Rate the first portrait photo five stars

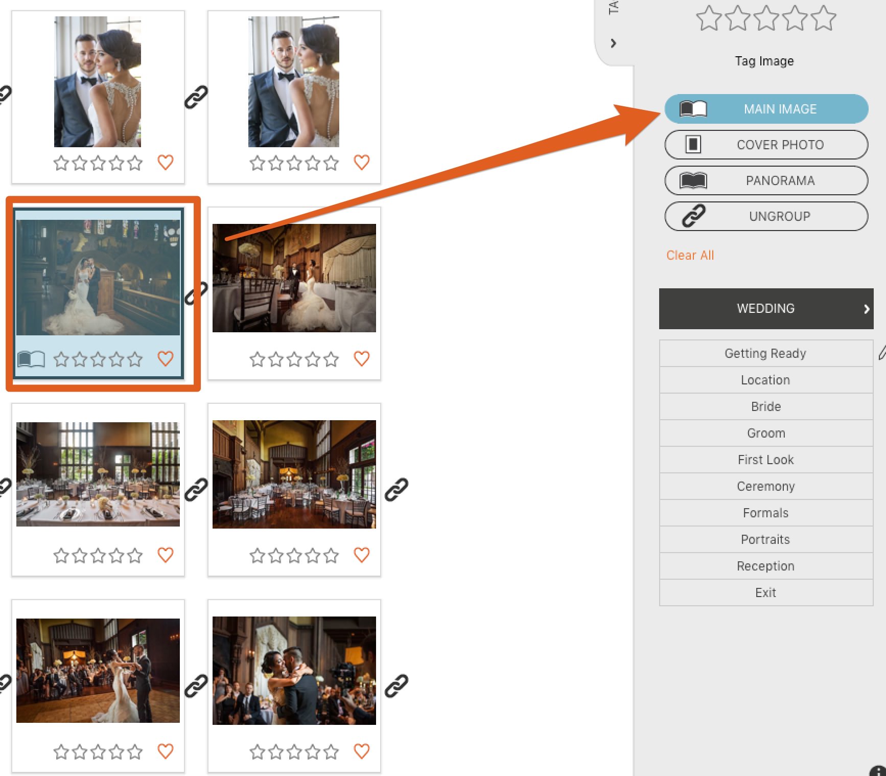135,163
